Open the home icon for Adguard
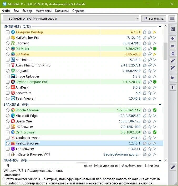This screenshot has height=186, width=178. click(145, 71)
